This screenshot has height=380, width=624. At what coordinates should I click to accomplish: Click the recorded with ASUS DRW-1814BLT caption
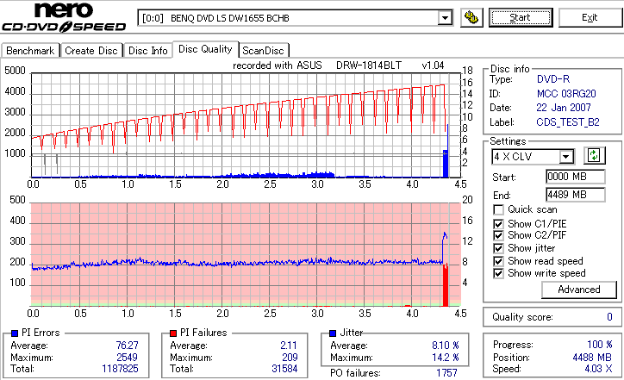click(x=338, y=65)
